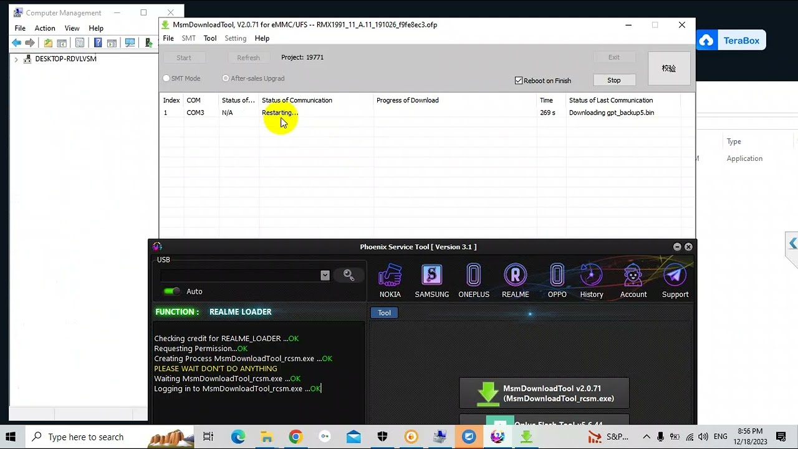This screenshot has width=798, height=449.
Task: Go forward in Computer Management toolbar
Action: point(30,43)
